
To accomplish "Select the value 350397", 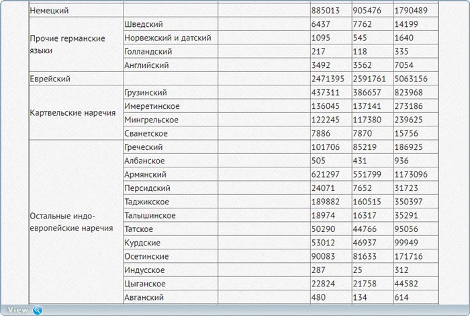I will pyautogui.click(x=408, y=202).
